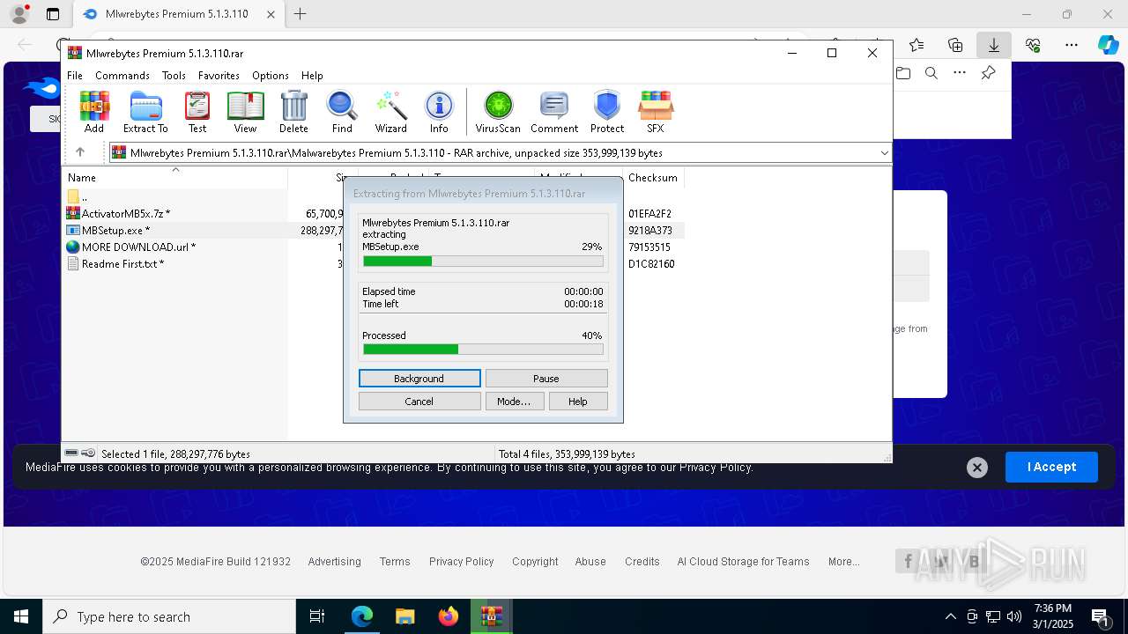Accept cookies with I Accept button

coord(1051,467)
